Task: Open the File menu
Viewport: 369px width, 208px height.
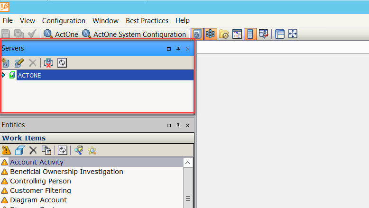Action: point(8,21)
